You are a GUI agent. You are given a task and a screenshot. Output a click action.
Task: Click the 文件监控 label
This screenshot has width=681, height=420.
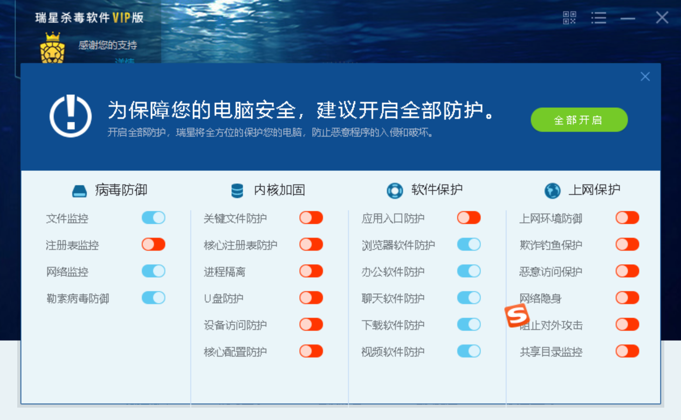tap(67, 219)
